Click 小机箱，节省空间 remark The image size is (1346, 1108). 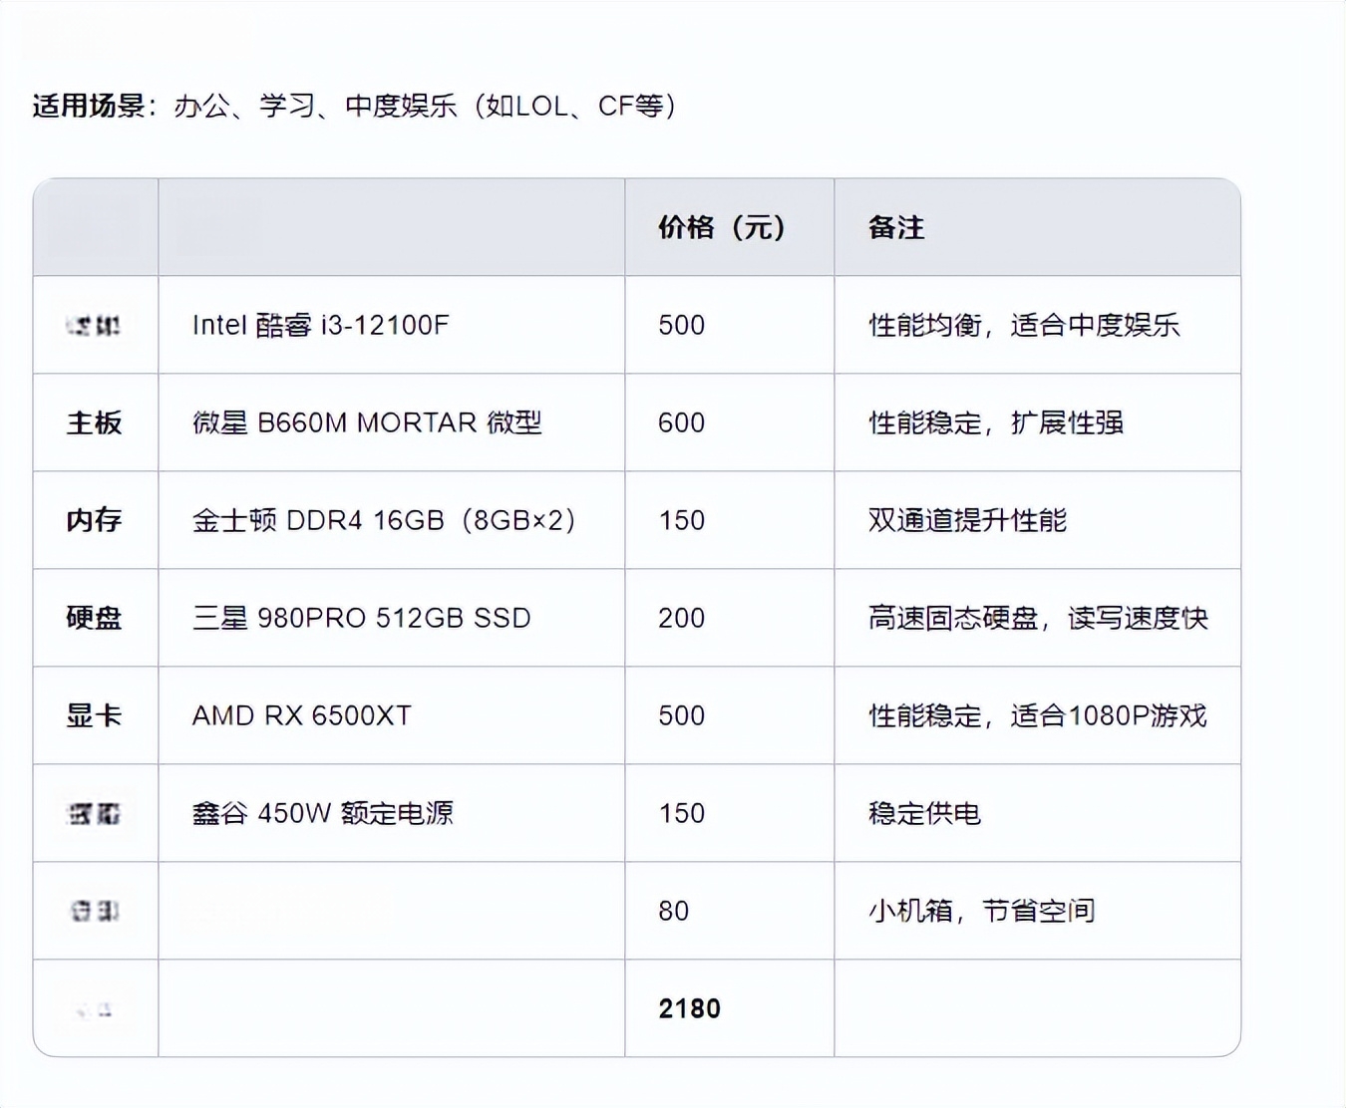(x=981, y=911)
